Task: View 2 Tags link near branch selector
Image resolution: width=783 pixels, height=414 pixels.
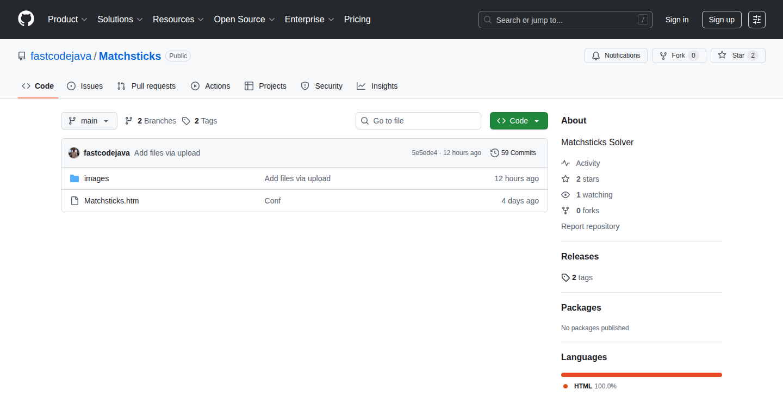Action: pos(200,121)
